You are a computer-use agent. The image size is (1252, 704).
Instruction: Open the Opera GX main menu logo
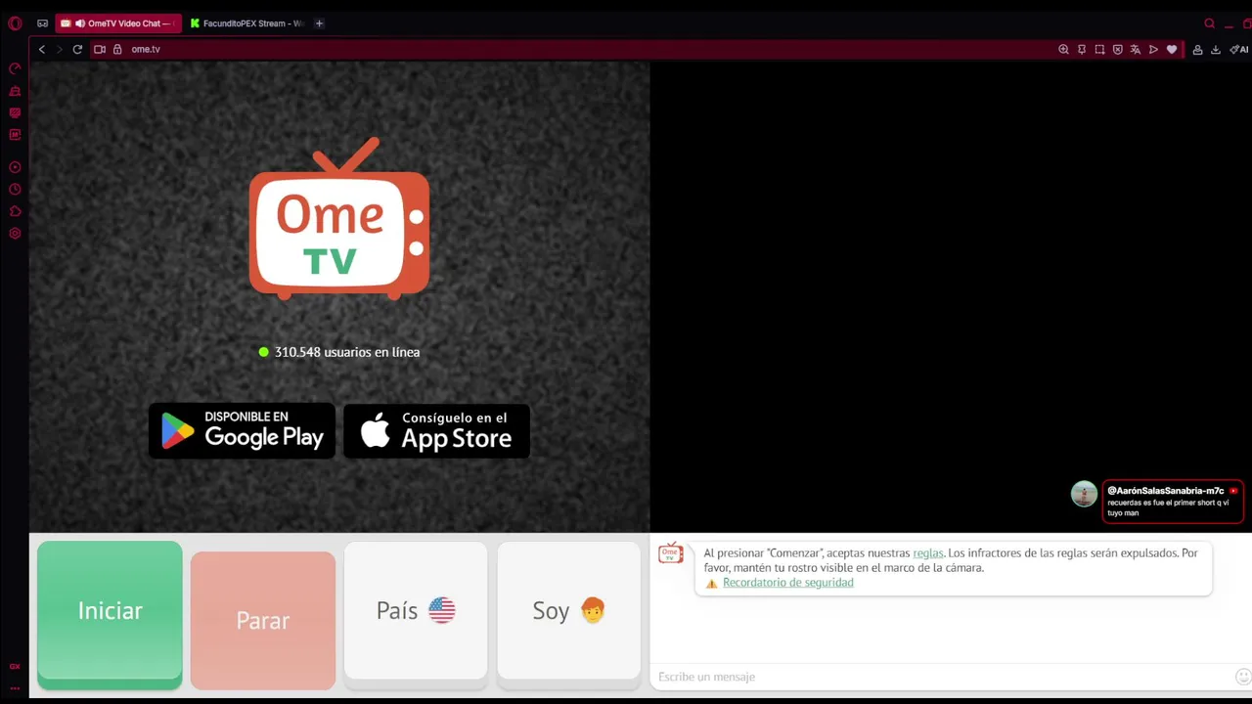point(15,23)
